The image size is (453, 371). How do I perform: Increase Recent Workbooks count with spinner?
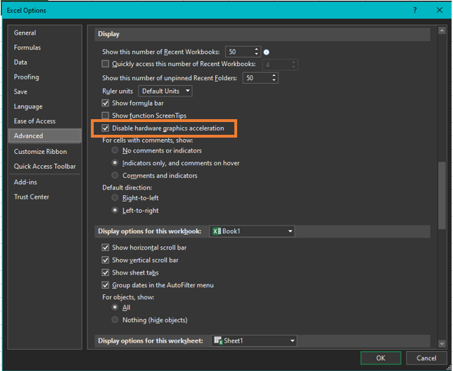[256, 49]
